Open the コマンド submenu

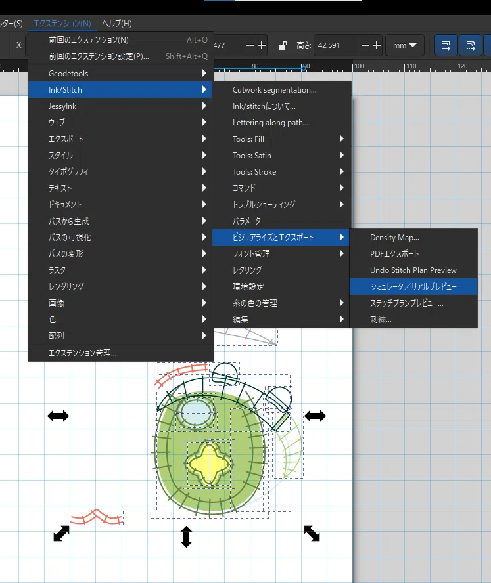click(281, 188)
